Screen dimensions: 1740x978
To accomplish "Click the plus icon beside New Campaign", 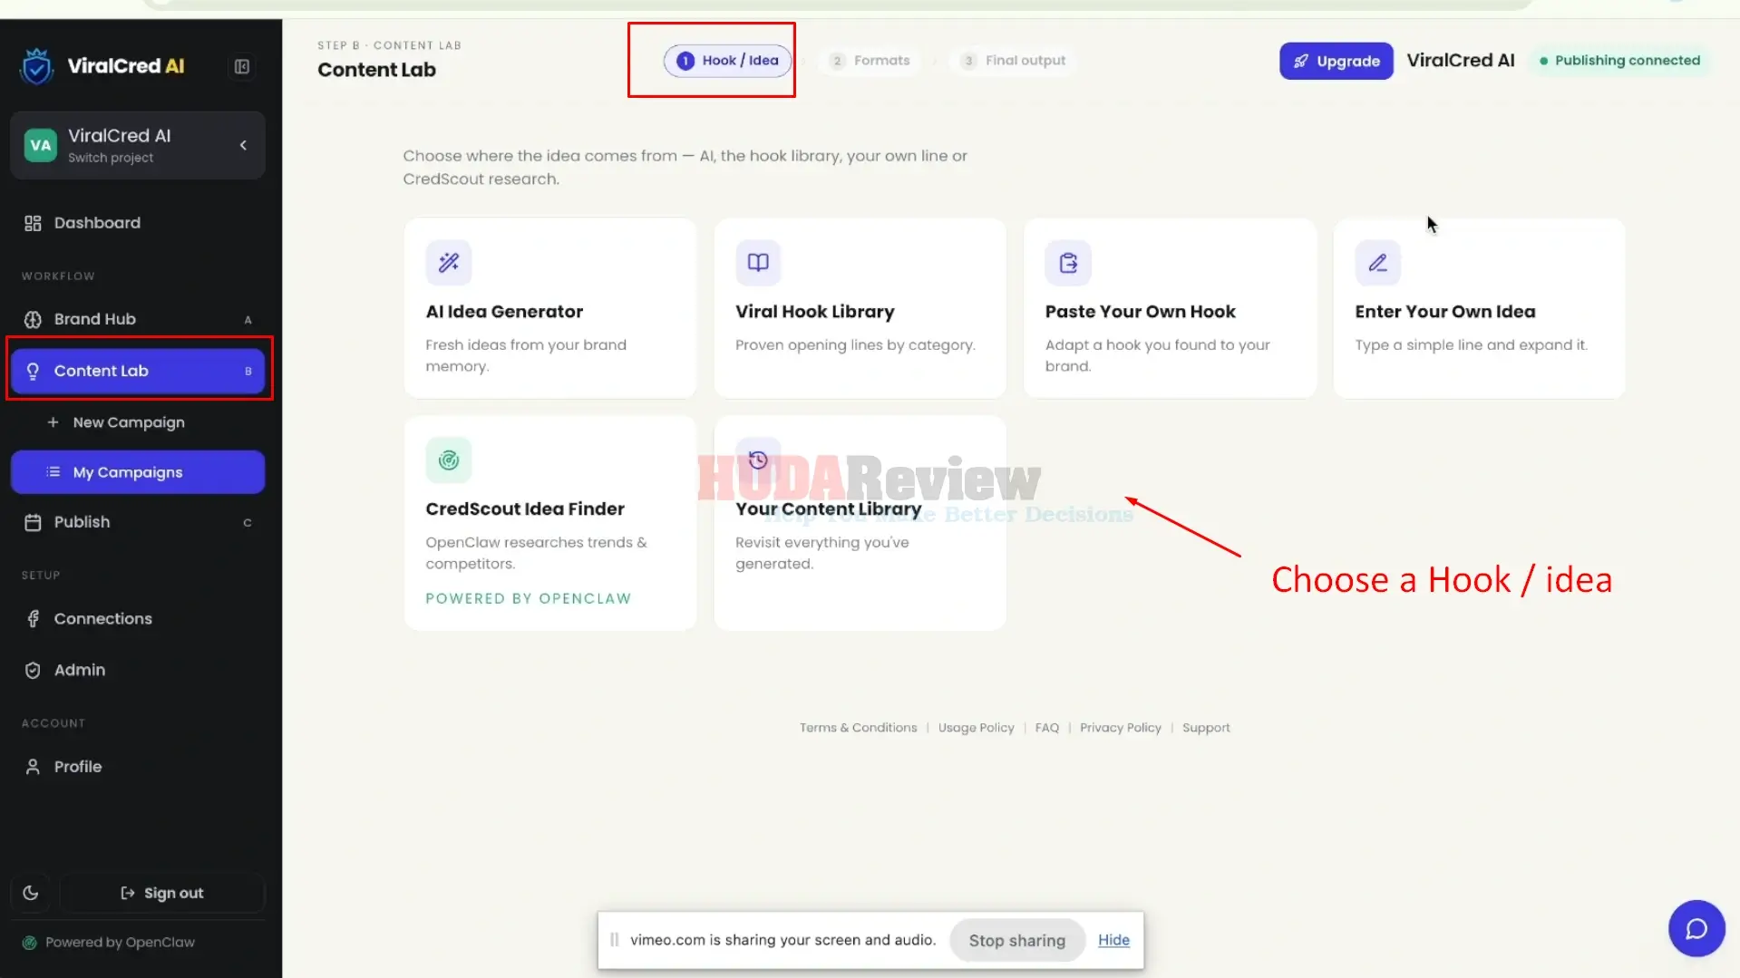I will pos(53,422).
